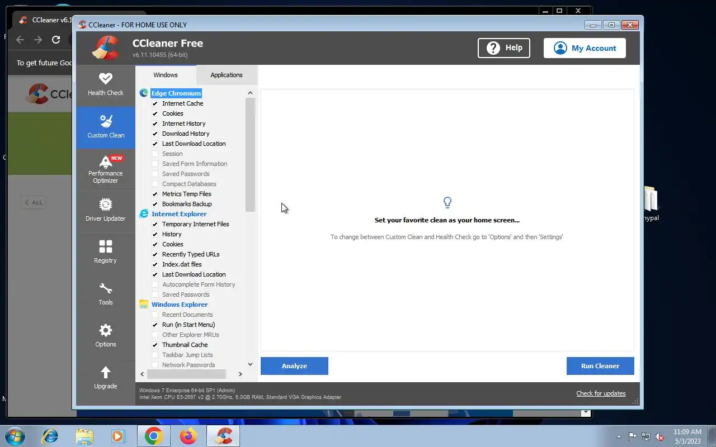Click the list scroll-up arrow
This screenshot has height=447, width=716.
(250, 93)
